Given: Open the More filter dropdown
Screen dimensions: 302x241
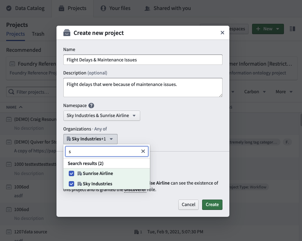Looking at the screenshot, I should point(284,92).
